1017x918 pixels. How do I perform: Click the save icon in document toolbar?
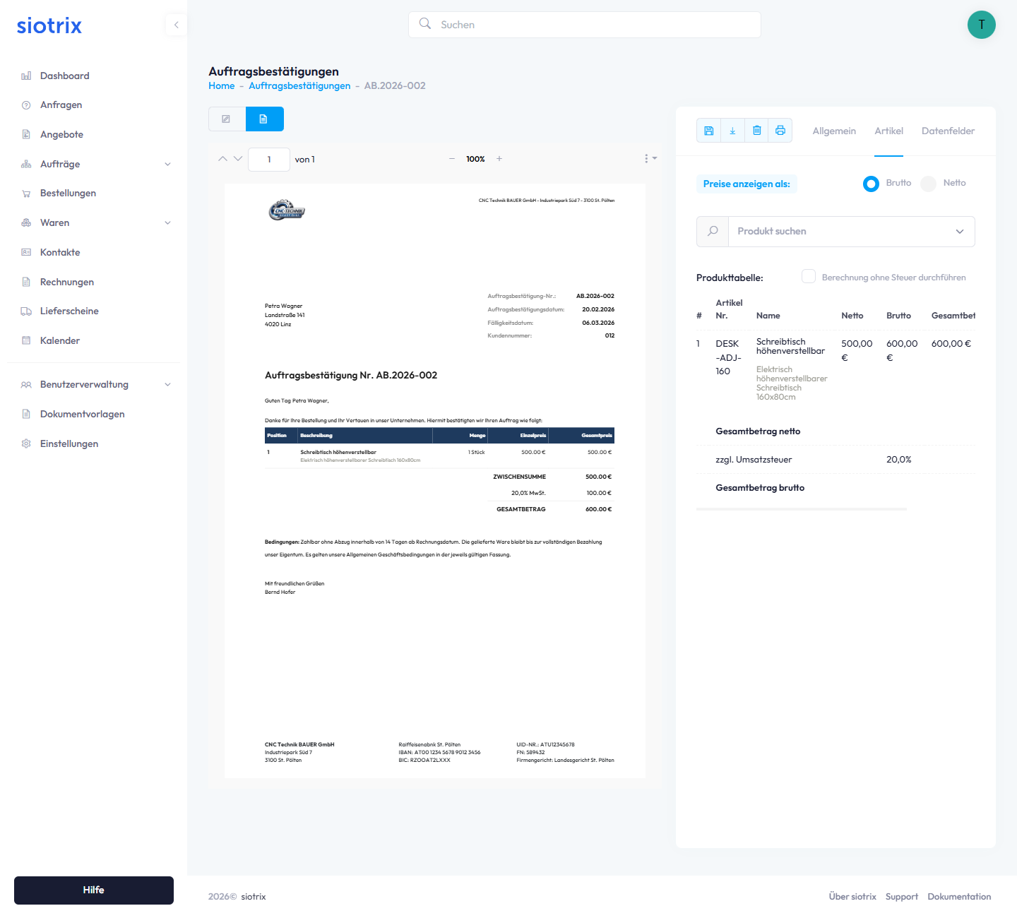709,131
